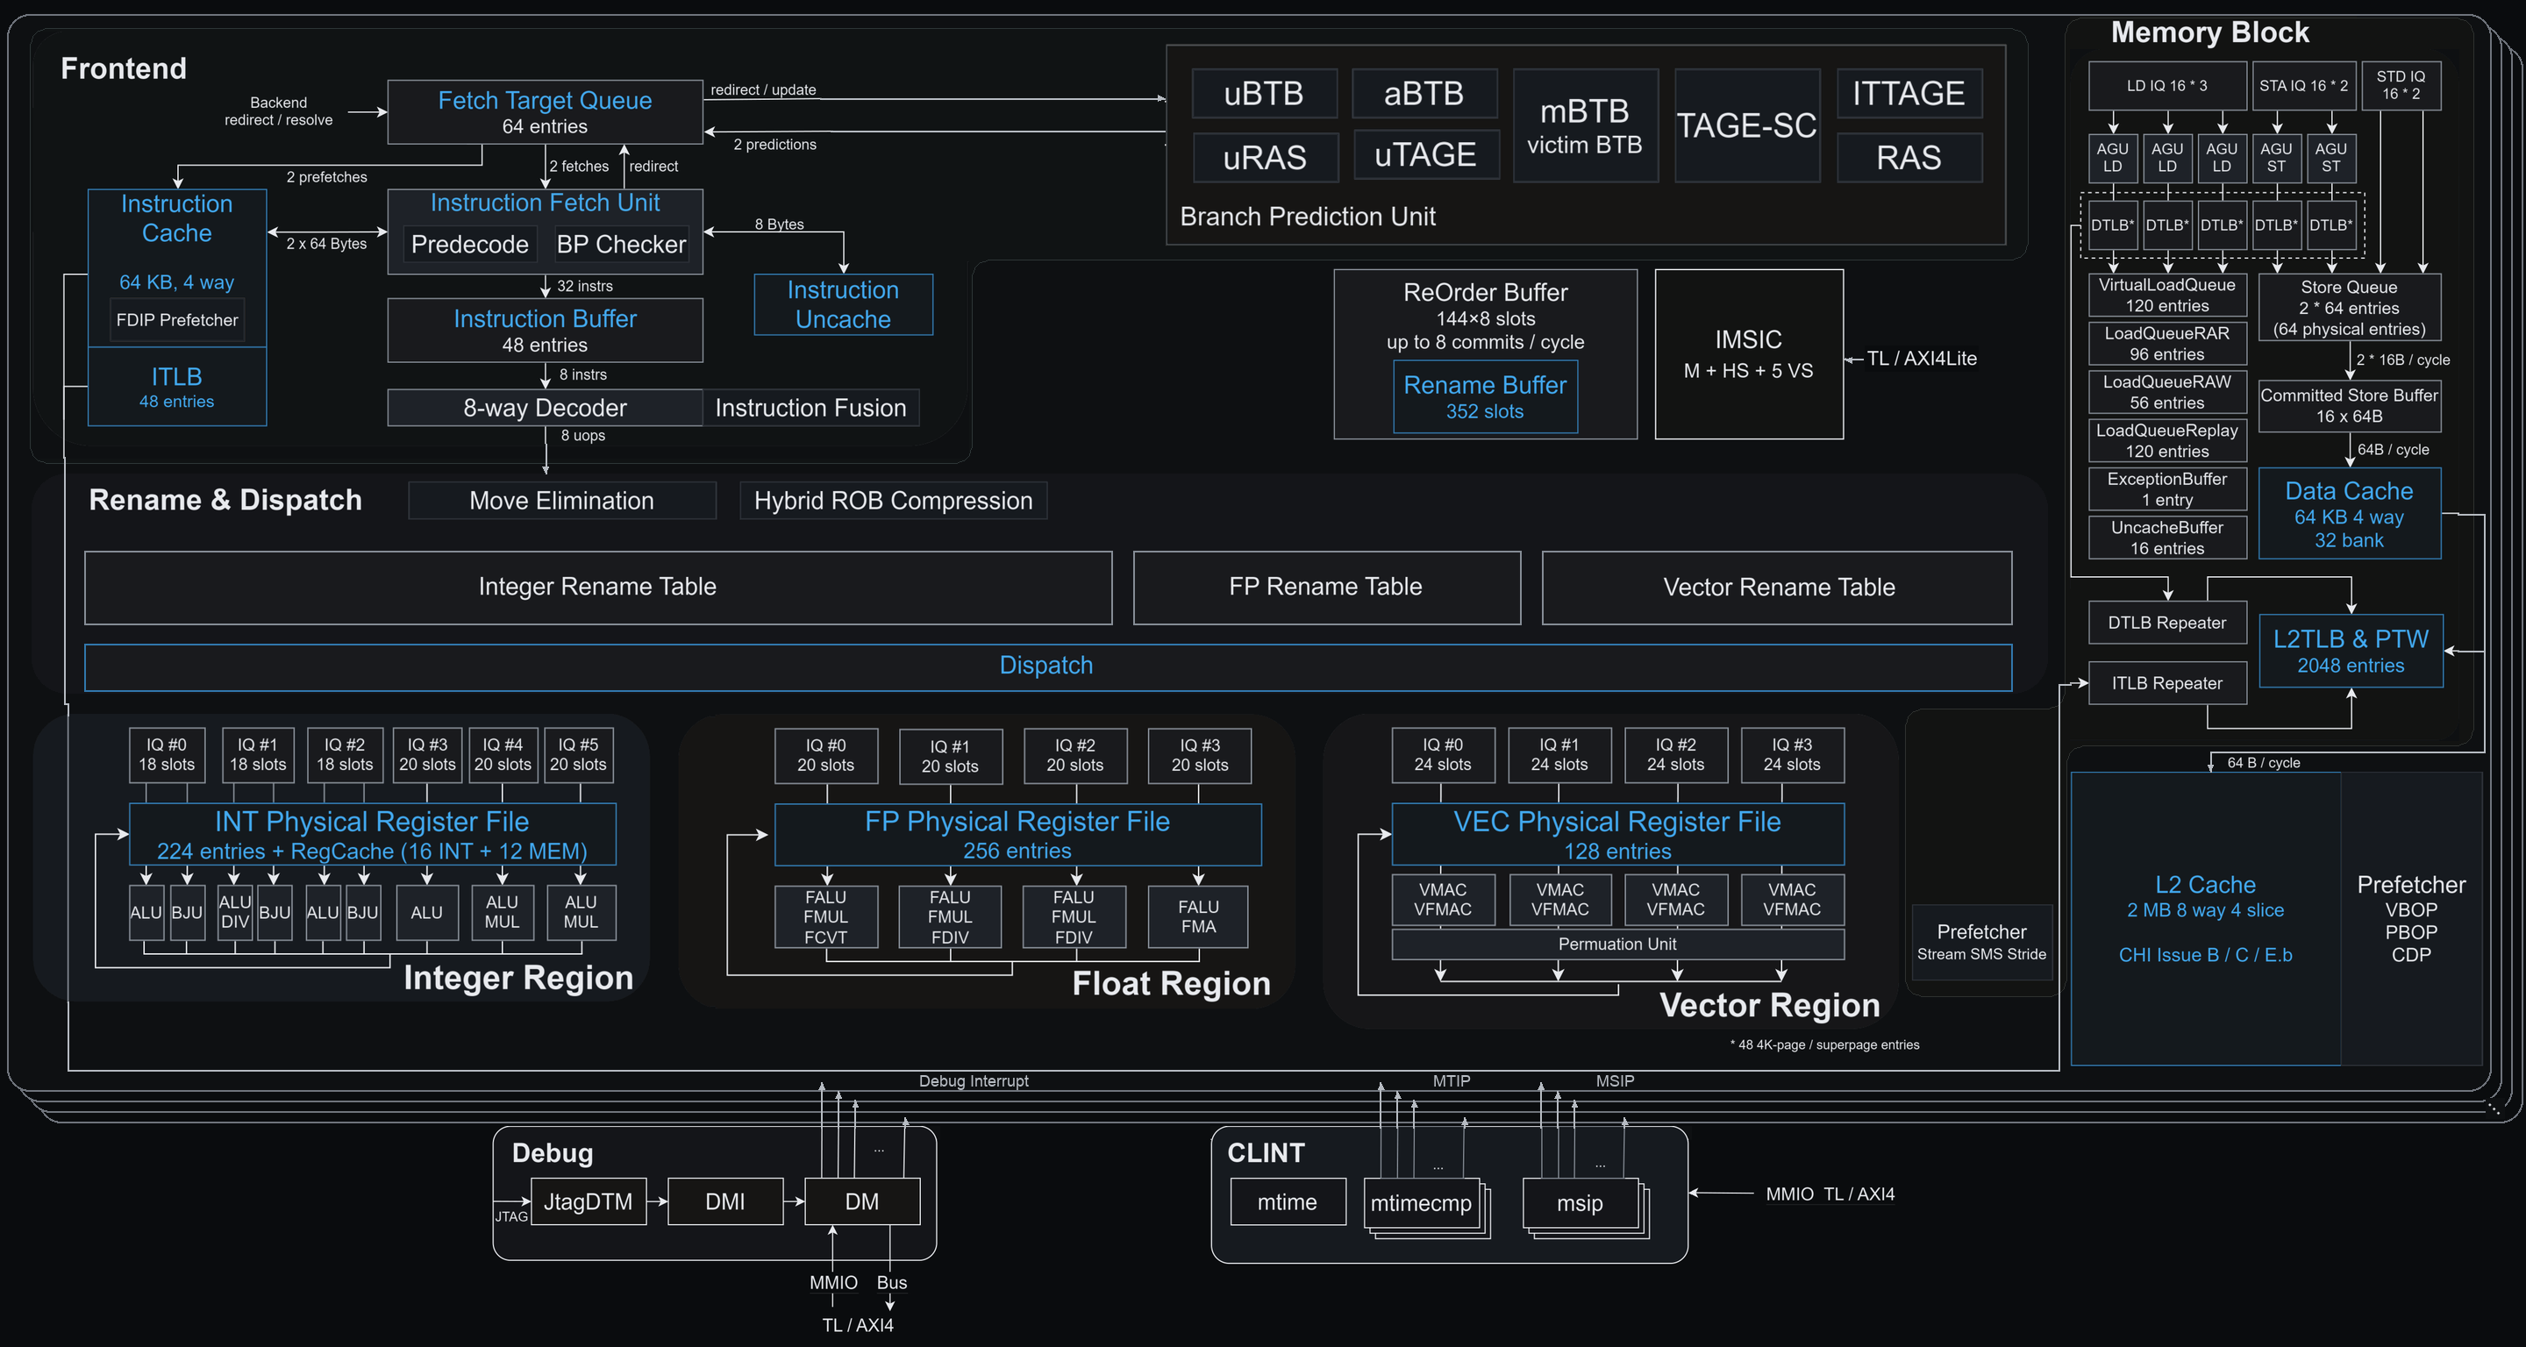The width and height of the screenshot is (2526, 1347).
Task: Select the uBTB predictor box
Action: 1264,94
